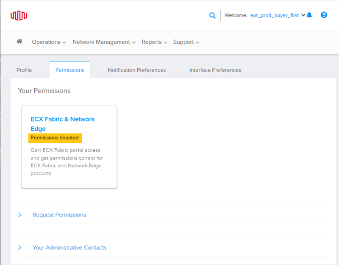Click the Equinix red logo

tap(19, 16)
